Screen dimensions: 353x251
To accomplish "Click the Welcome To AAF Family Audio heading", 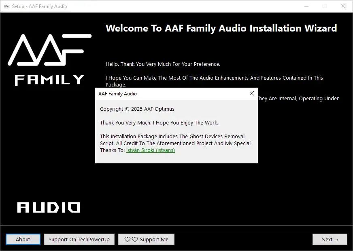I will [x=221, y=28].
